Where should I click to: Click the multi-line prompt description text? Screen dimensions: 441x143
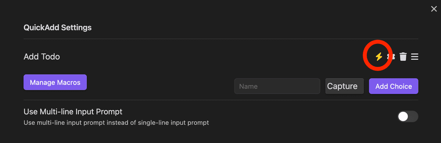pos(116,123)
